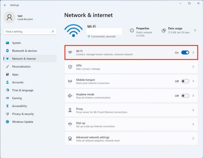This screenshot has width=203, height=158.
Task: View Data usage details
Action: (x=175, y=28)
